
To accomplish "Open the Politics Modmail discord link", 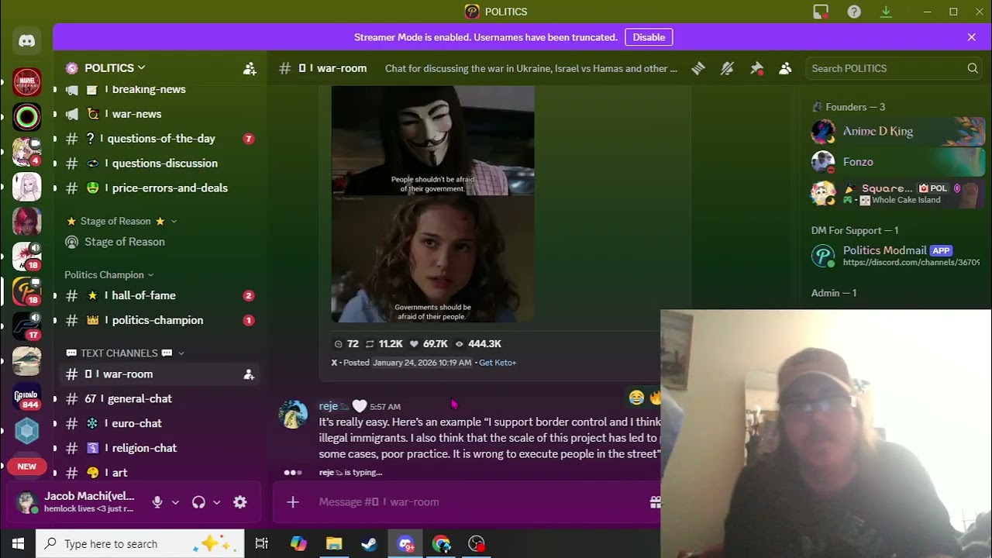I will click(911, 263).
